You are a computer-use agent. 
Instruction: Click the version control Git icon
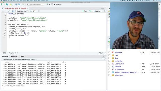point(47,5)
